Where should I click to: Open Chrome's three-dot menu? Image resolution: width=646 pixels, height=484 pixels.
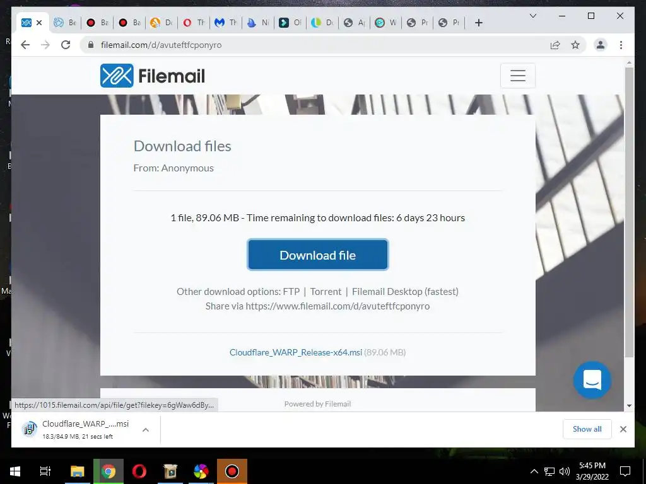point(621,45)
